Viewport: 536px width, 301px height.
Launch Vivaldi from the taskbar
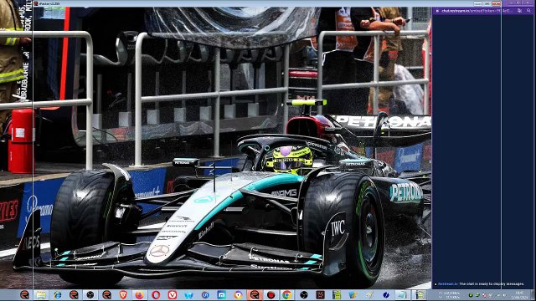173,295
